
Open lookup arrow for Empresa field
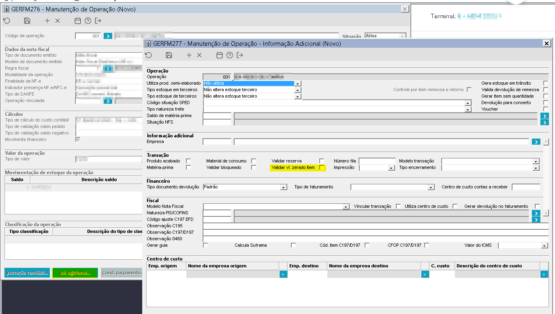536,142
